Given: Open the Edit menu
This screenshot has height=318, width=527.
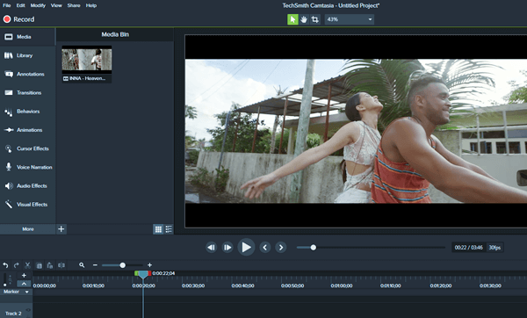Looking at the screenshot, I should point(21,5).
